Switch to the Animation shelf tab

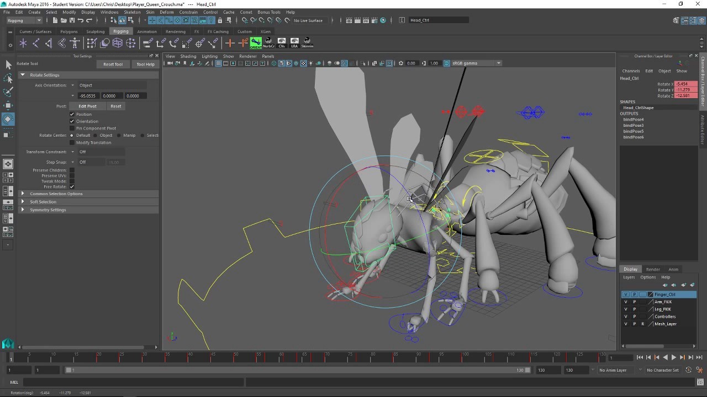[146, 31]
